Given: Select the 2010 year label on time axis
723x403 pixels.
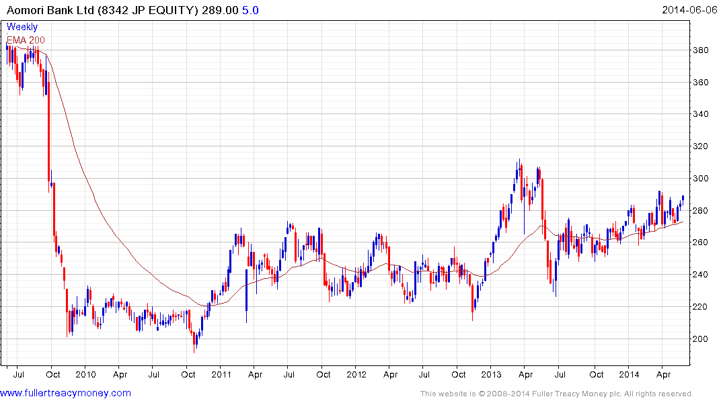Looking at the screenshot, I should (x=86, y=374).
